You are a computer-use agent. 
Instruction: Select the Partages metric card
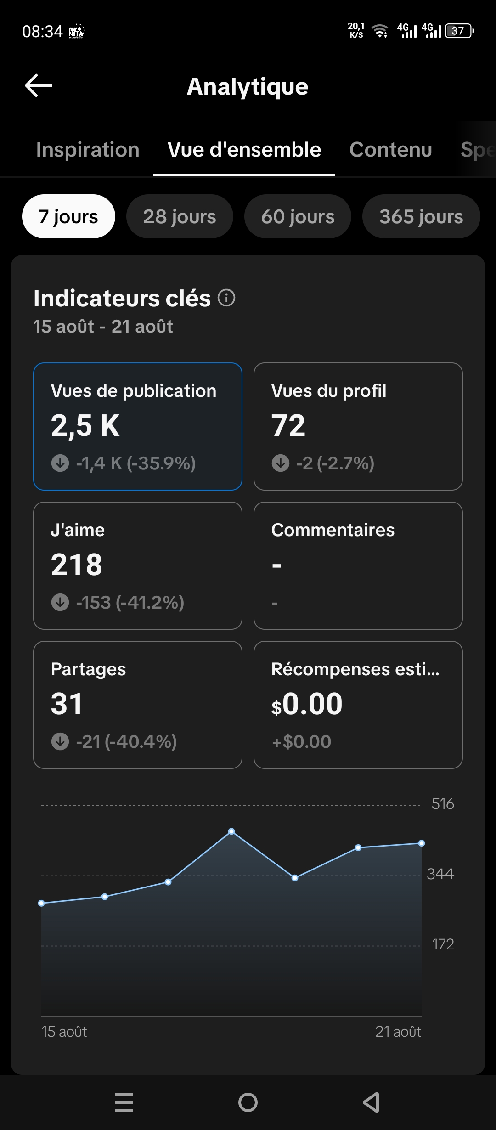pos(138,705)
